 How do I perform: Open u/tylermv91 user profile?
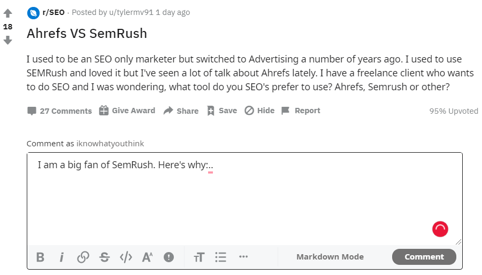coord(131,12)
